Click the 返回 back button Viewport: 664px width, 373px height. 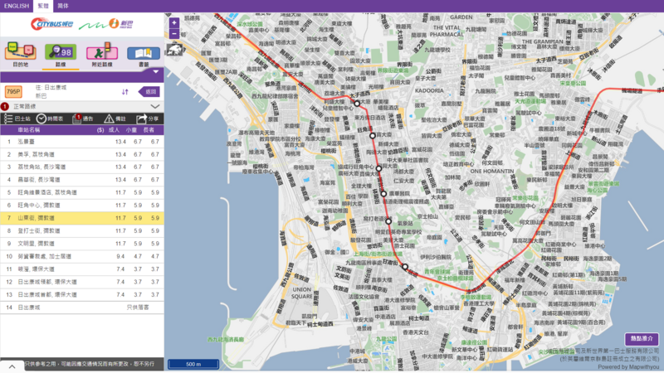coord(149,92)
